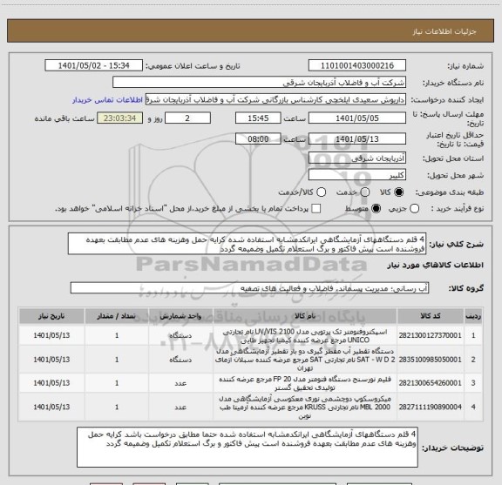Click the countdown timer 23:03:34

pos(119,118)
